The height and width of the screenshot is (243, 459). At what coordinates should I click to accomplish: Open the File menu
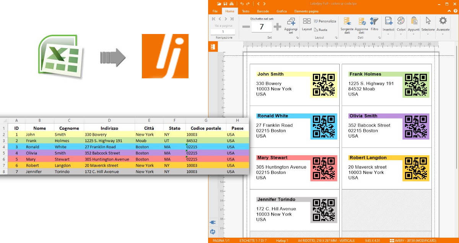tap(215, 11)
